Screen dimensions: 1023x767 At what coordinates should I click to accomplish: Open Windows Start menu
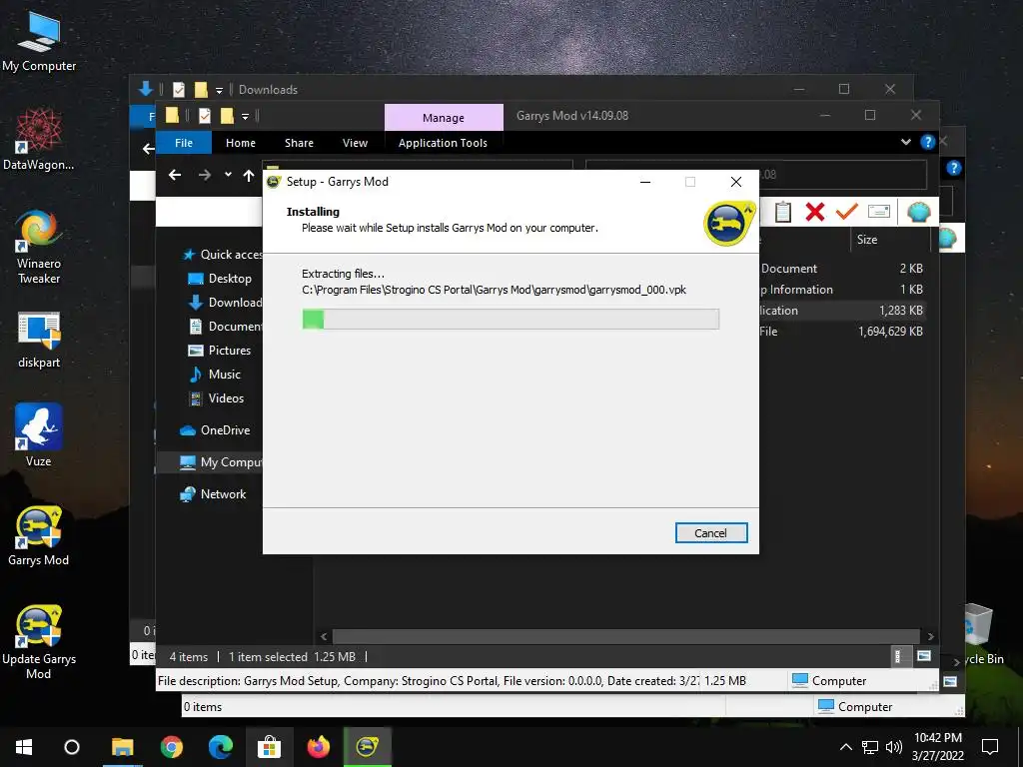tap(24, 747)
